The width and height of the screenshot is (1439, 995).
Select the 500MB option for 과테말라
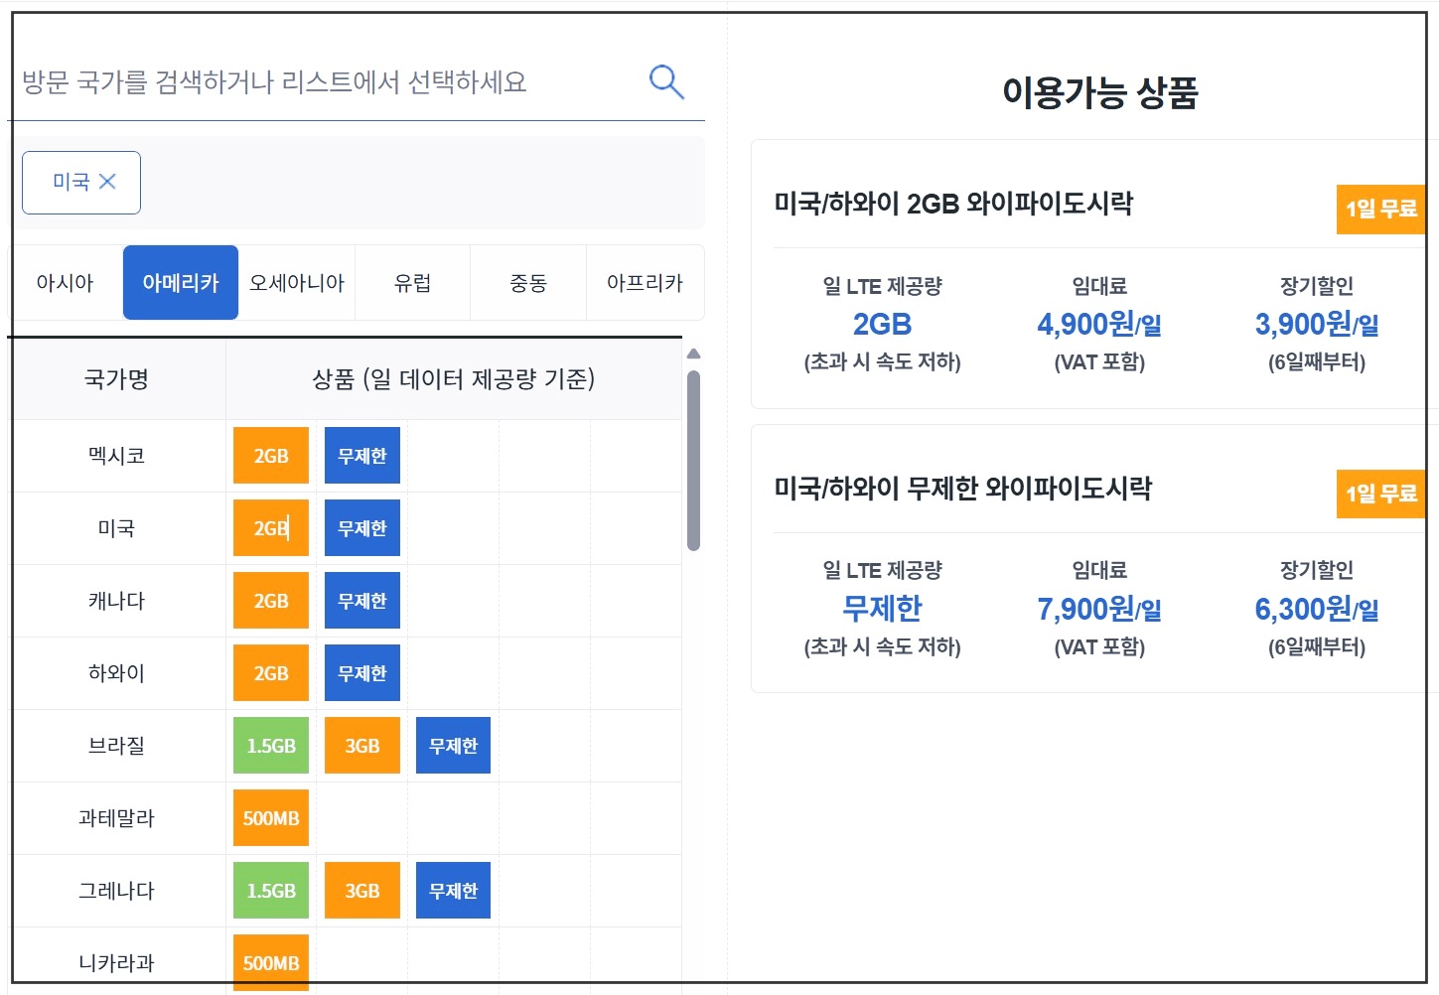pyautogui.click(x=270, y=817)
